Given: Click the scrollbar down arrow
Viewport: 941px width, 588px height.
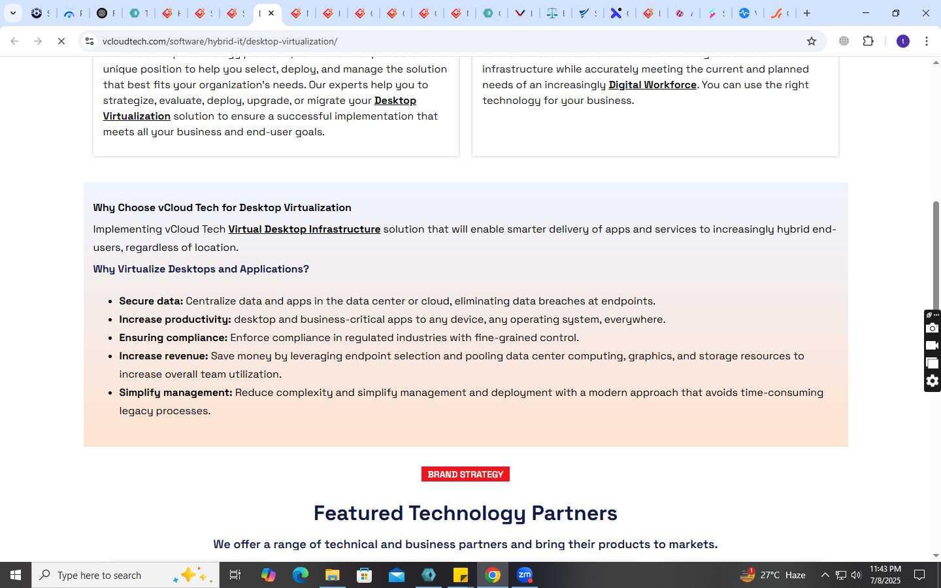Looking at the screenshot, I should click(x=936, y=556).
